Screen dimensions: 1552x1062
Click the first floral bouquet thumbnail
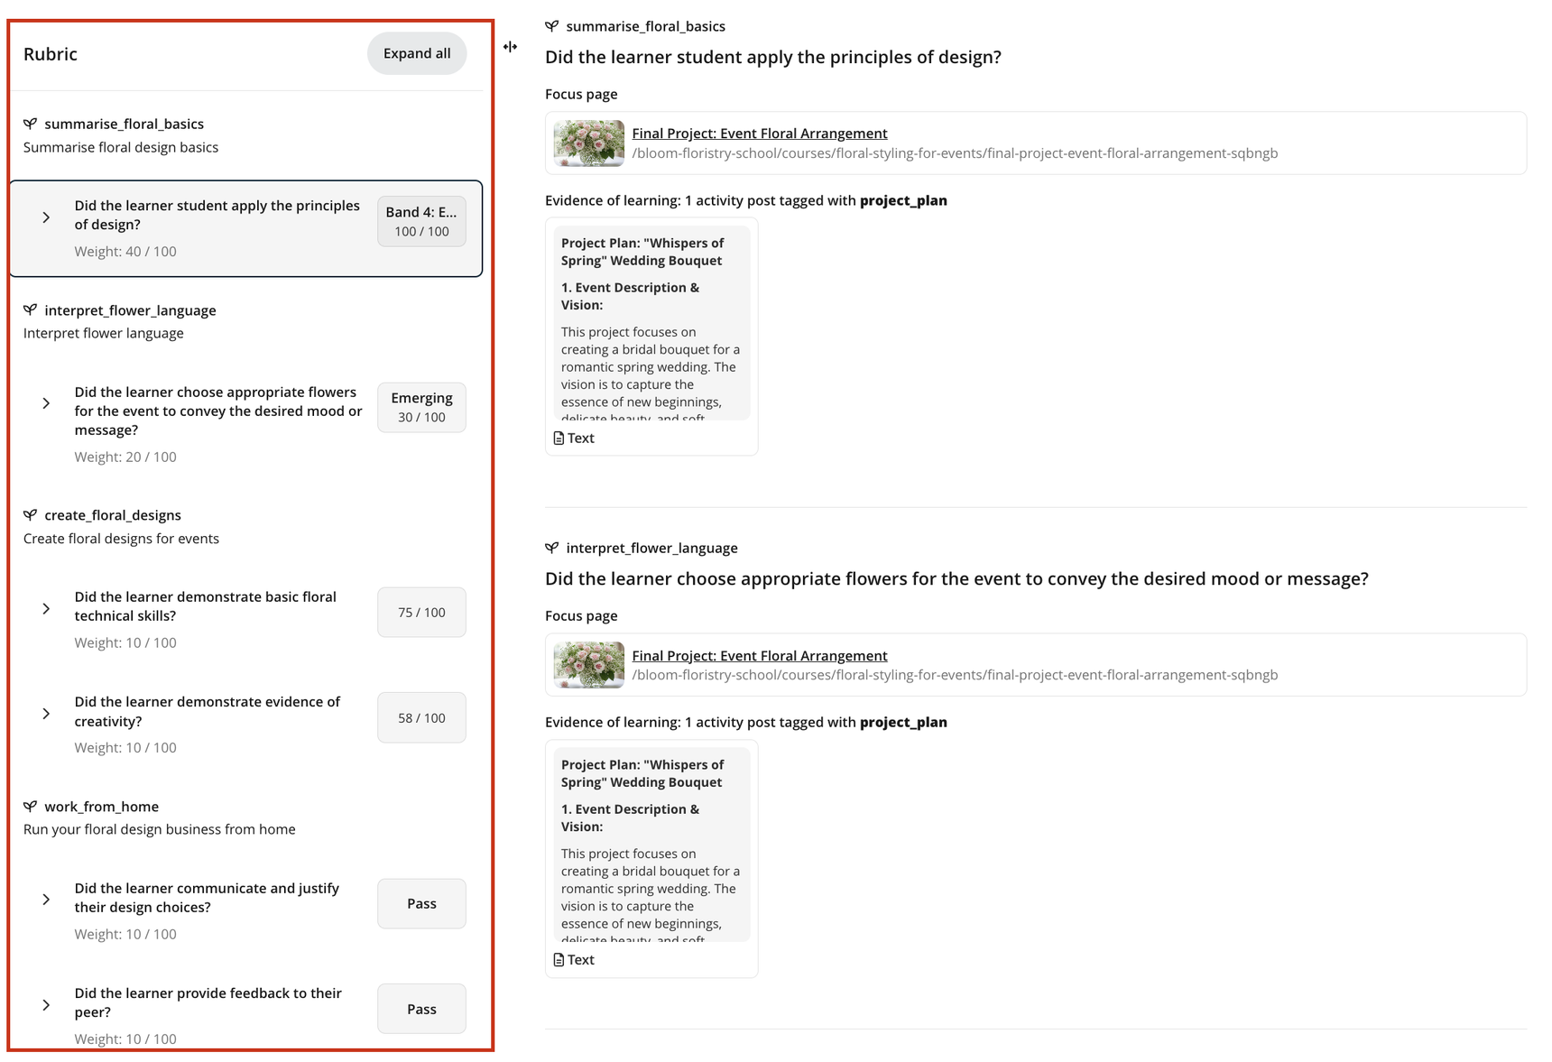588,143
